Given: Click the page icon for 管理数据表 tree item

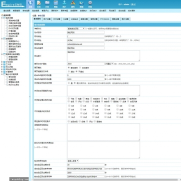Looking at the screenshot, I should click(x=7, y=59).
